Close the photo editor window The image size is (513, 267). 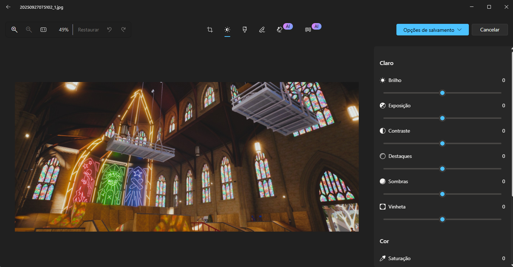[x=506, y=7]
